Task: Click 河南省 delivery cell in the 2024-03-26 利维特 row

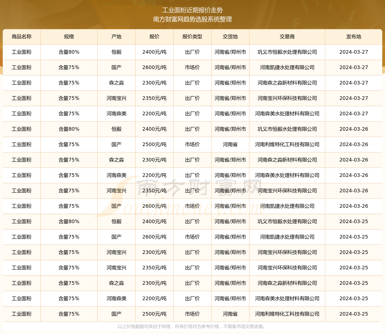Action: (x=230, y=144)
